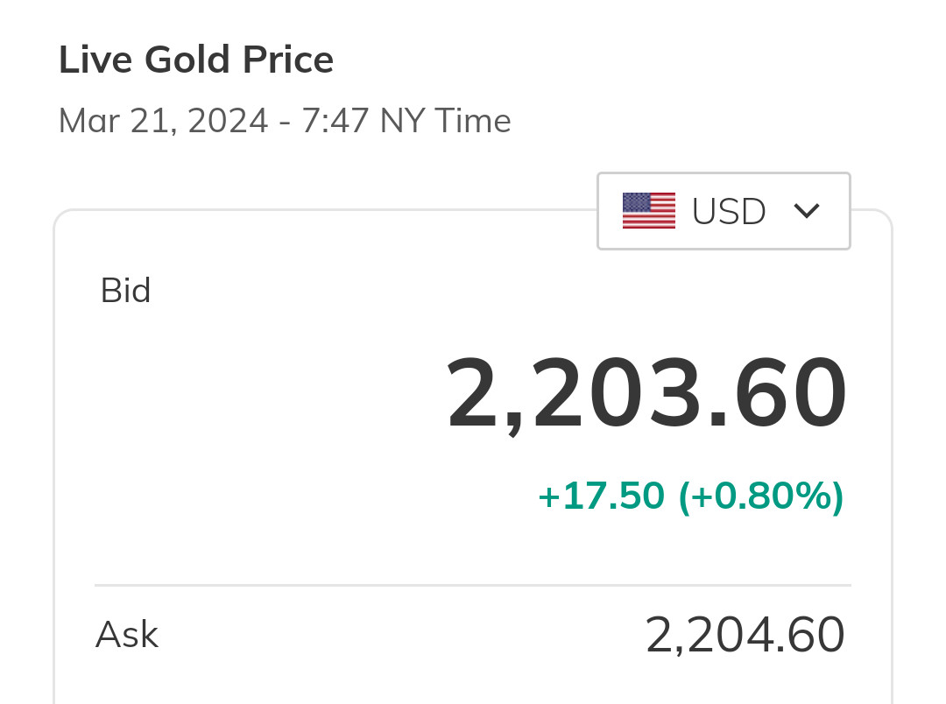Click the divider line above Ask row
Viewport: 946px width, 704px height.
[x=473, y=585]
